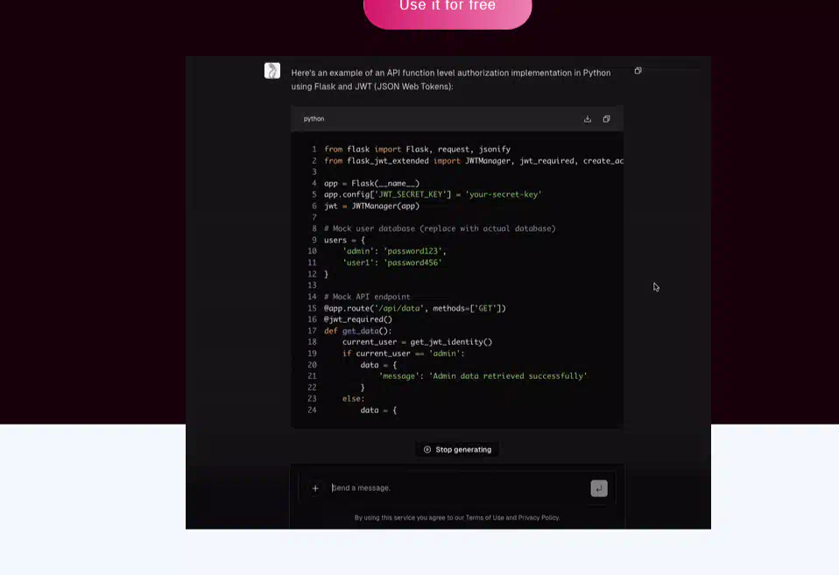Click the Use it for free button
839x575 pixels.
448,8
